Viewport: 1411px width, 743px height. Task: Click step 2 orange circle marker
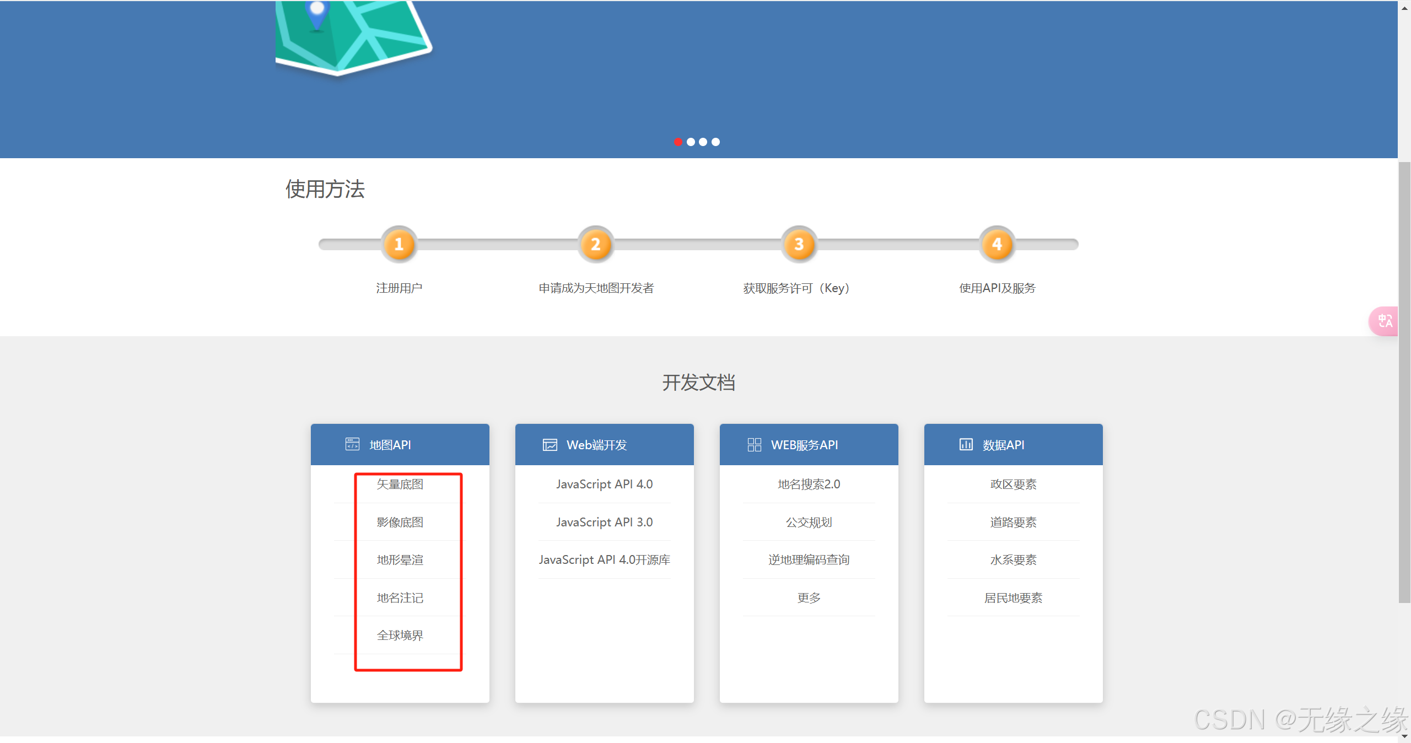595,244
